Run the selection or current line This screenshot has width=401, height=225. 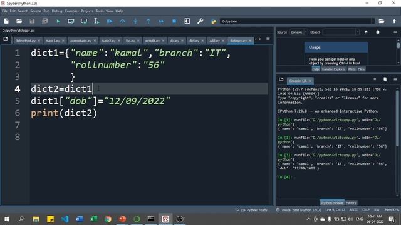click(x=96, y=21)
